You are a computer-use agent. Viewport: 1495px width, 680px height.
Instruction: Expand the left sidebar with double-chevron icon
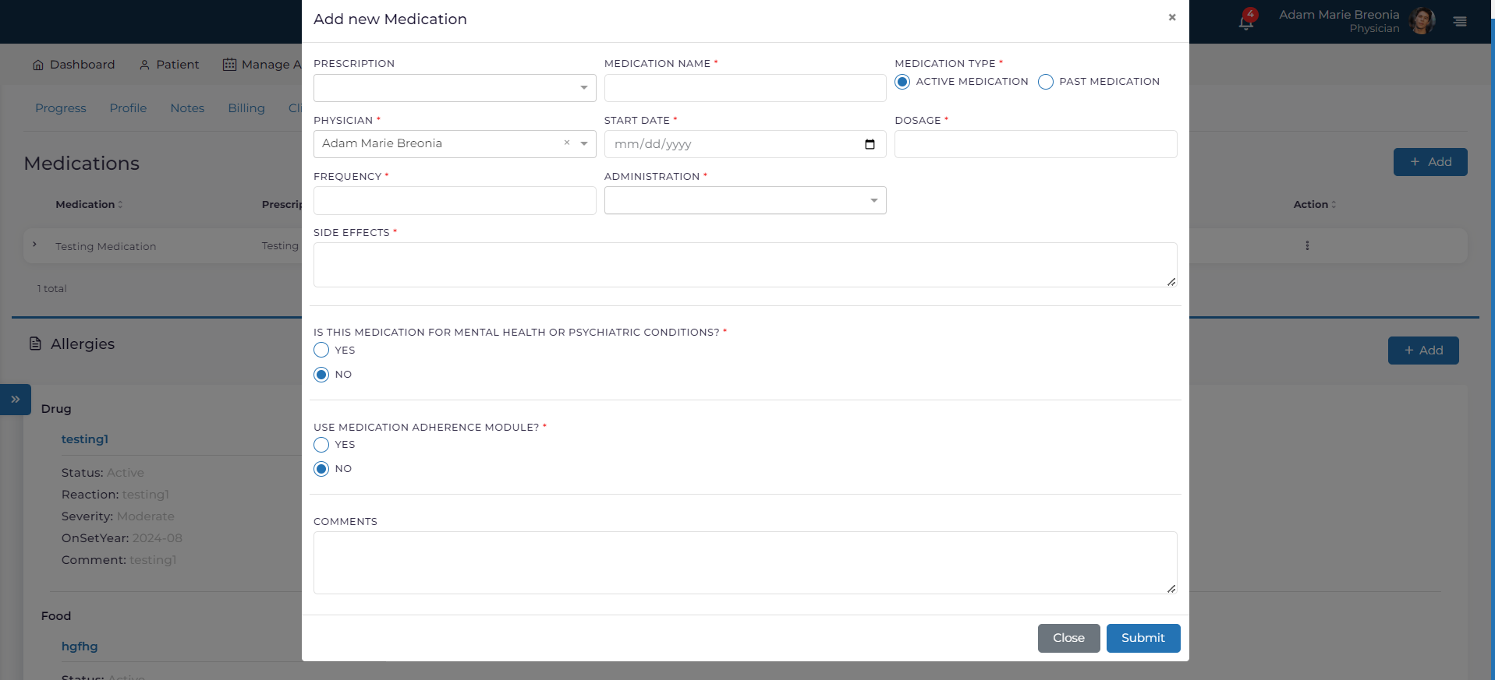(x=16, y=399)
